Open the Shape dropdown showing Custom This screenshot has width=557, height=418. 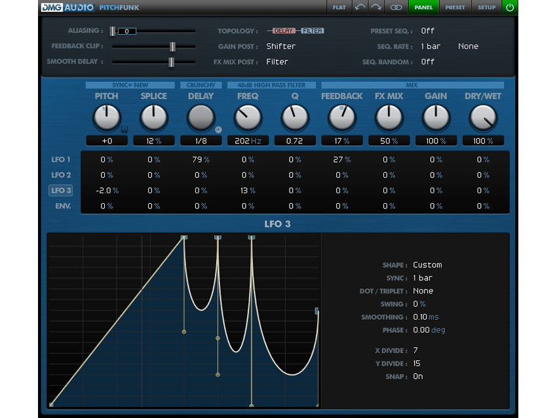click(x=427, y=265)
